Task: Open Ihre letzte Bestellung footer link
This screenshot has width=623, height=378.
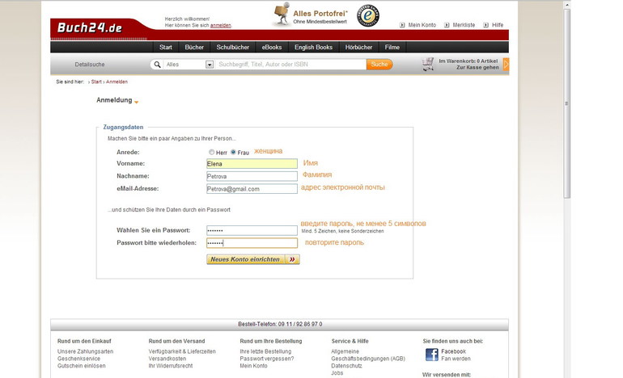Action: (265, 351)
